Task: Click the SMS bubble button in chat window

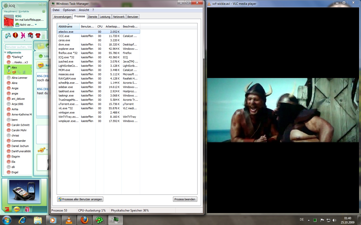Action: (41, 65)
